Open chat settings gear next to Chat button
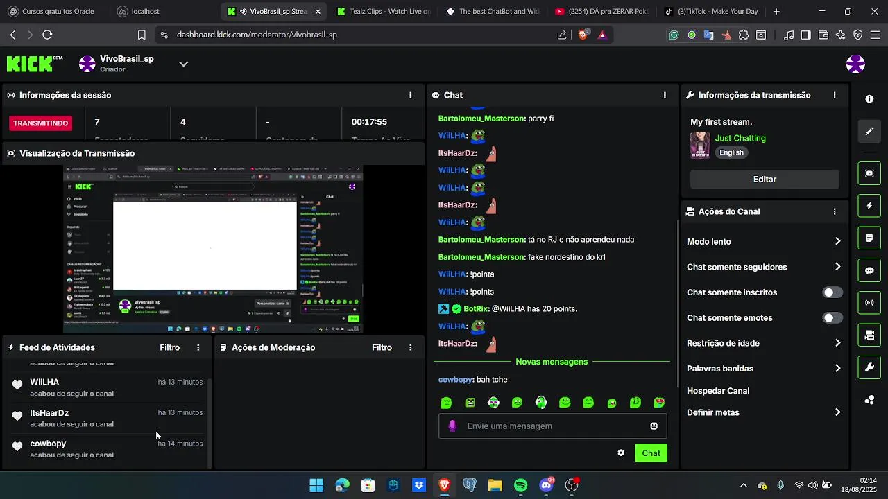Viewport: 888px width, 499px height. pyautogui.click(x=621, y=453)
